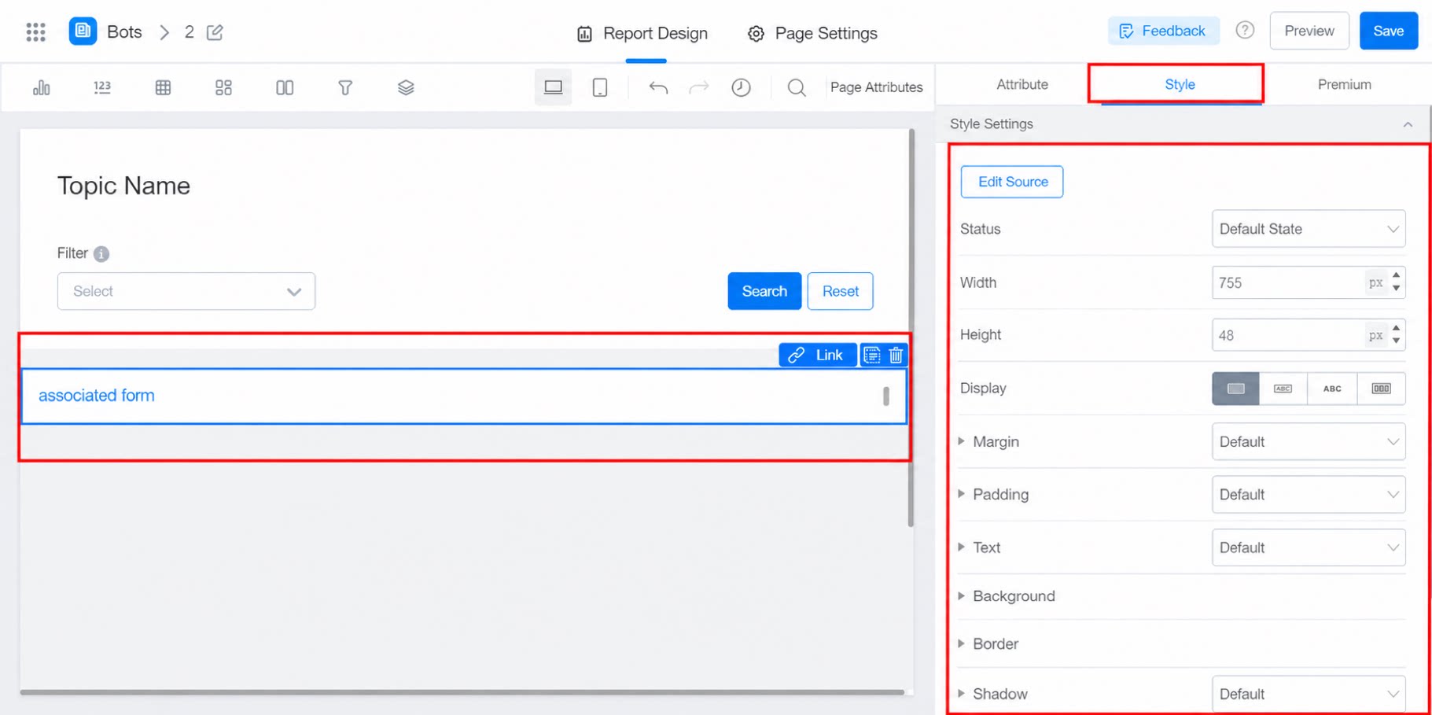Viewport: 1432px width, 715px height.
Task: Open the layers stack icon
Action: click(x=406, y=87)
